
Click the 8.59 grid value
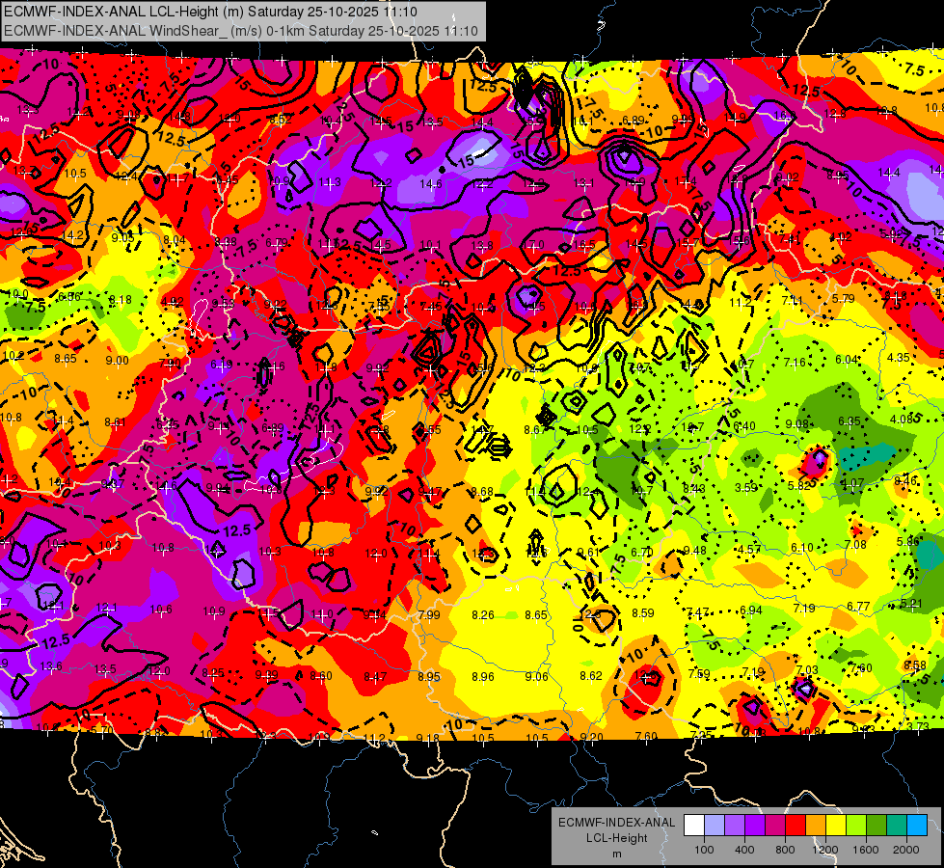(x=643, y=613)
